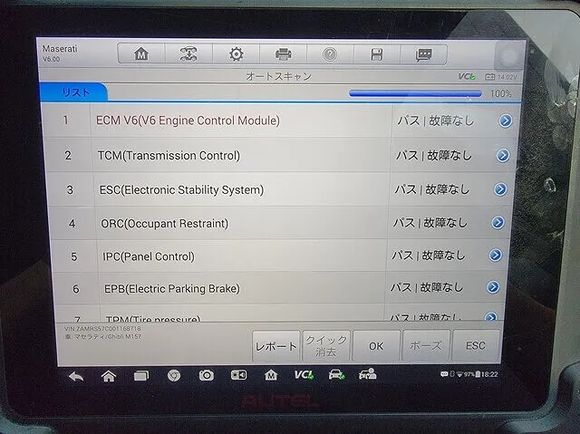Tap the ECM V6 status パス | 故障なし
The height and width of the screenshot is (434, 580).
(435, 121)
